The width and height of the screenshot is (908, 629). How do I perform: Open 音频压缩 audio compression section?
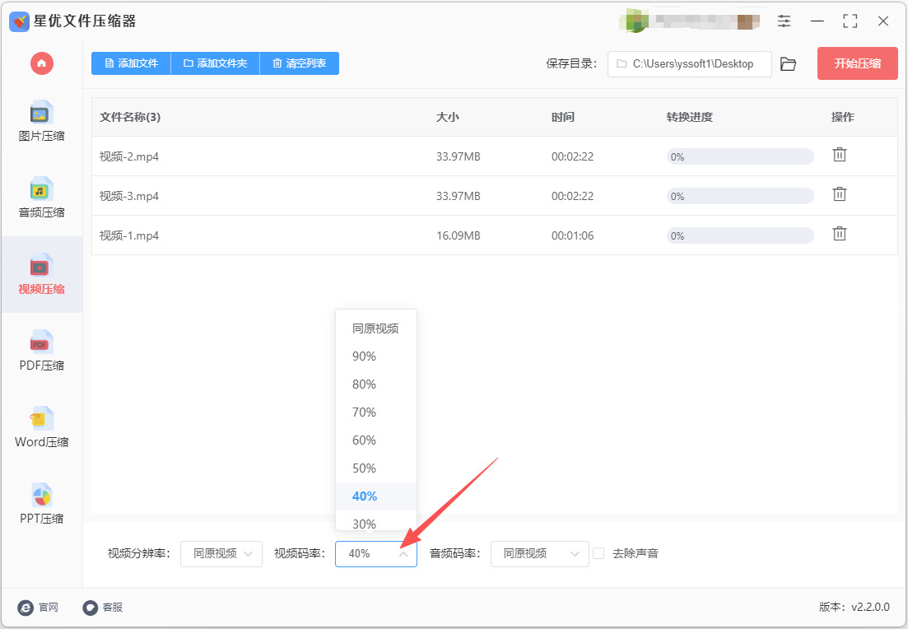tap(41, 198)
